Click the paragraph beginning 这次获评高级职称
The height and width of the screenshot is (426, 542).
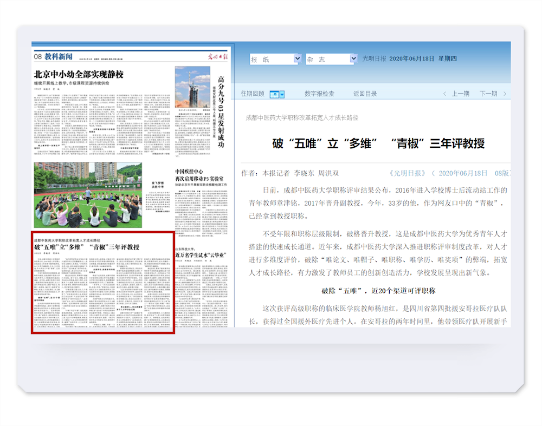coord(378,315)
